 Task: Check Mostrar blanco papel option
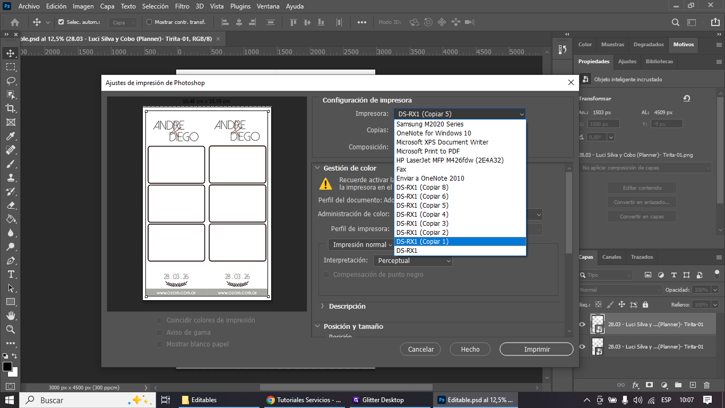pyautogui.click(x=159, y=344)
